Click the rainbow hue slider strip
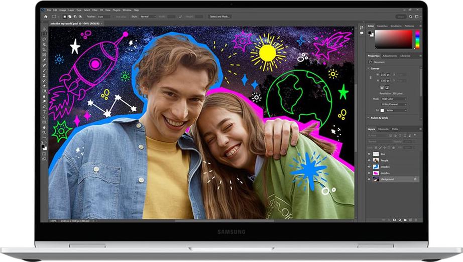The height and width of the screenshot is (262, 463). pos(417,39)
